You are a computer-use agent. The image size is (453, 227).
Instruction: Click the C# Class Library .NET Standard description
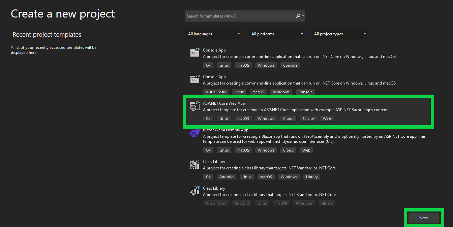[269, 168]
